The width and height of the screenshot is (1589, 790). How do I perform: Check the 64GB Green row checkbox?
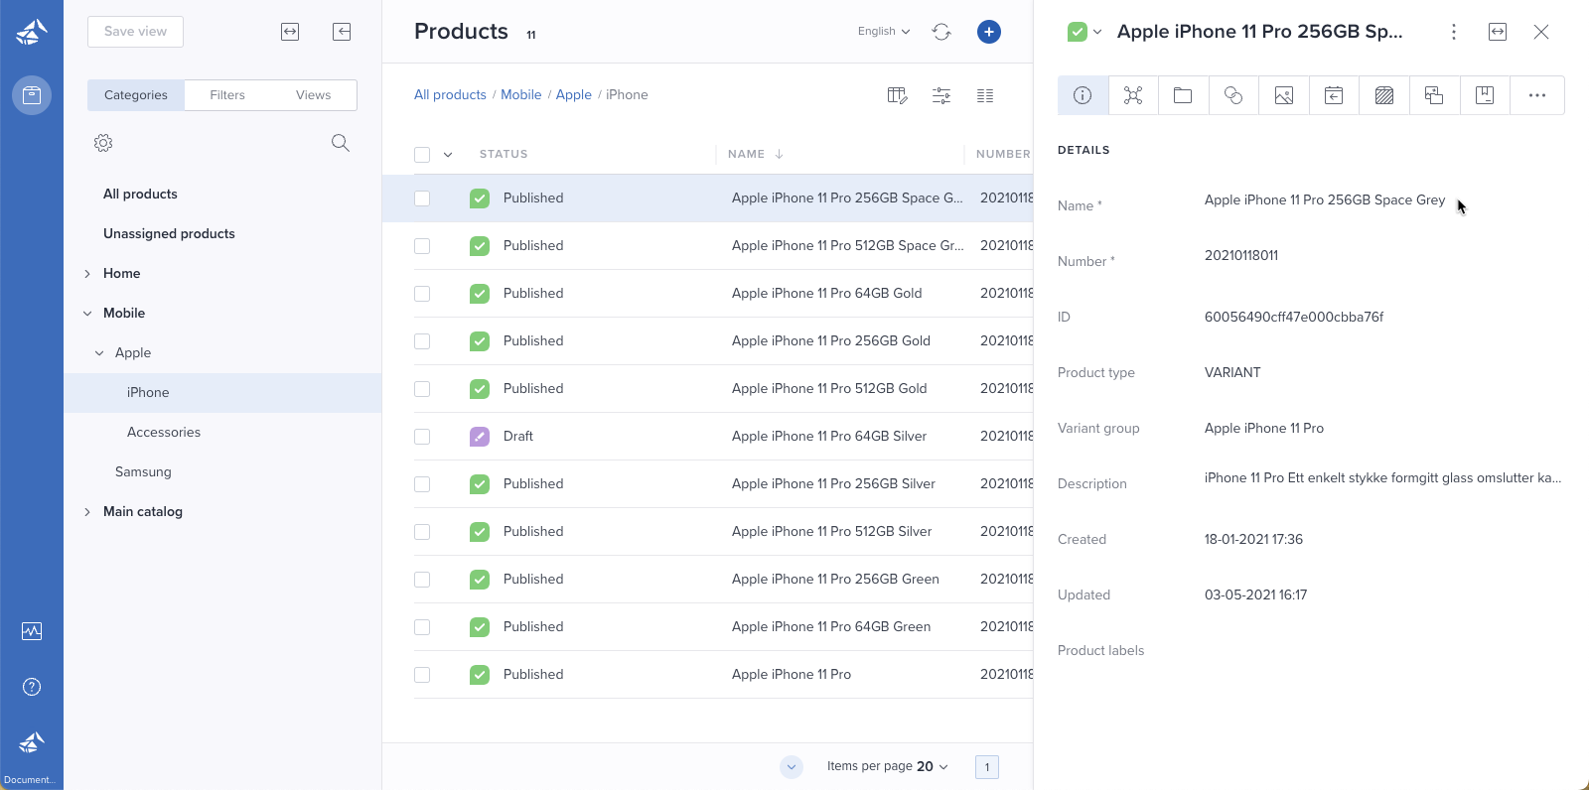[422, 627]
